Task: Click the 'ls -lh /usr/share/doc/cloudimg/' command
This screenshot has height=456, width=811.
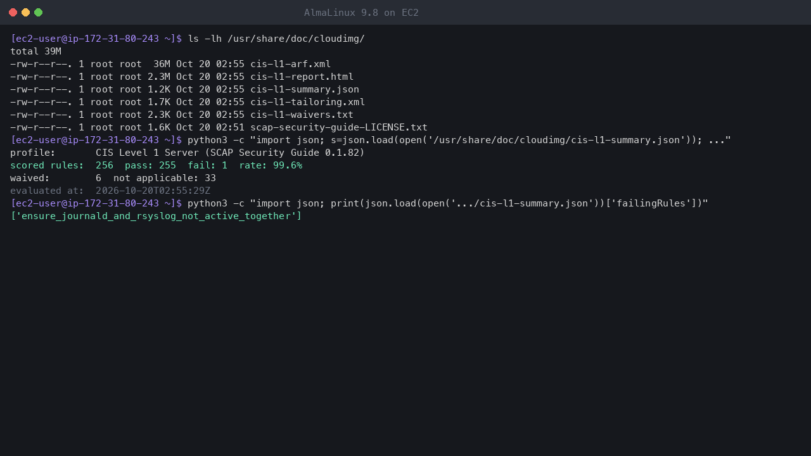Action: point(276,39)
